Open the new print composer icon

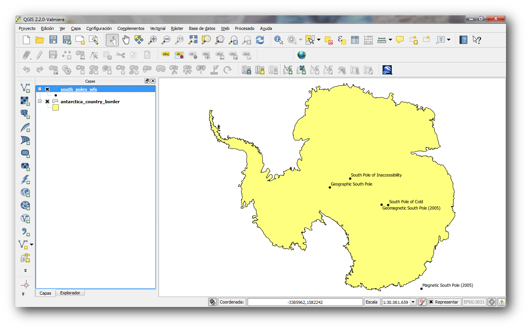coord(80,40)
